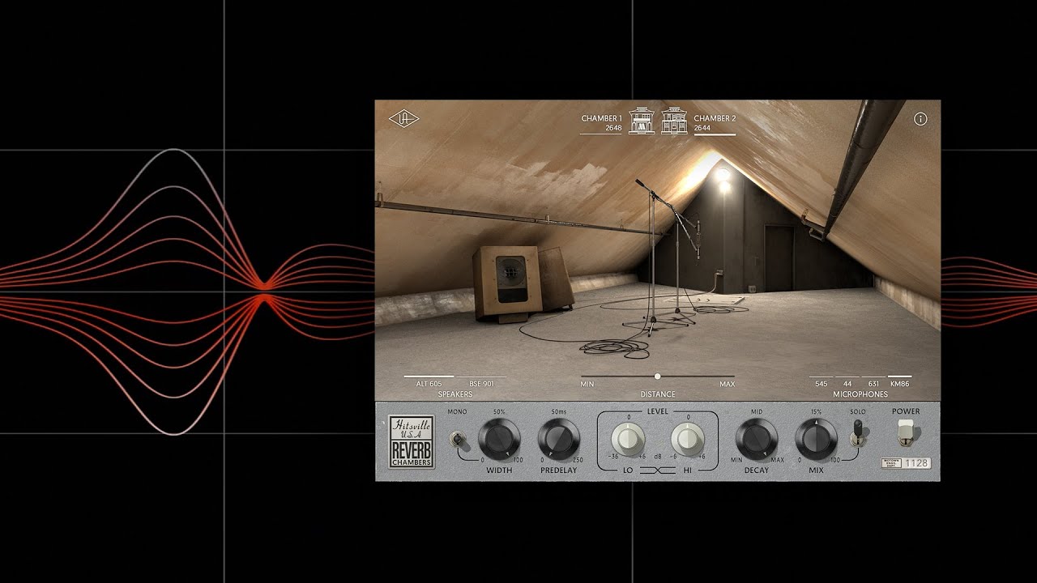Select the 545 microphone
This screenshot has height=583, width=1037.
pyautogui.click(x=821, y=383)
